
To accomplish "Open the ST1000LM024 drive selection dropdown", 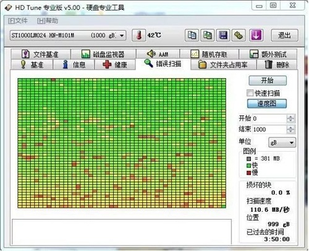I will (68, 35).
